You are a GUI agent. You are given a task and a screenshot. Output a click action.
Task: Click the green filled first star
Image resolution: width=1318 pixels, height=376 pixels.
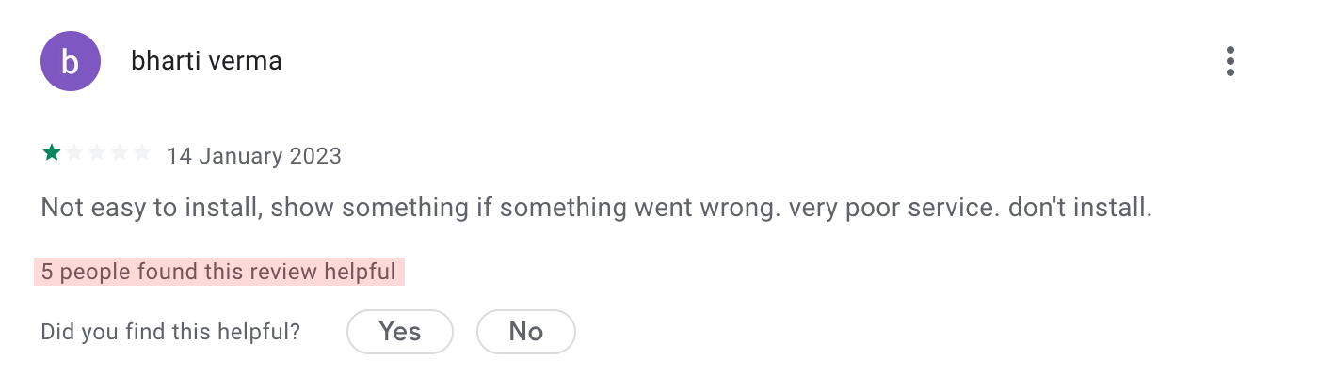(x=51, y=152)
